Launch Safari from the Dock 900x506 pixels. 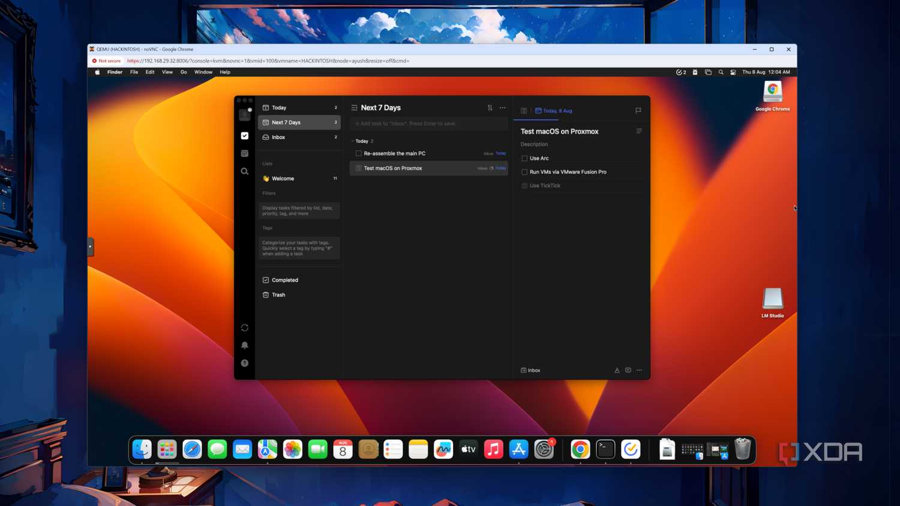point(192,449)
